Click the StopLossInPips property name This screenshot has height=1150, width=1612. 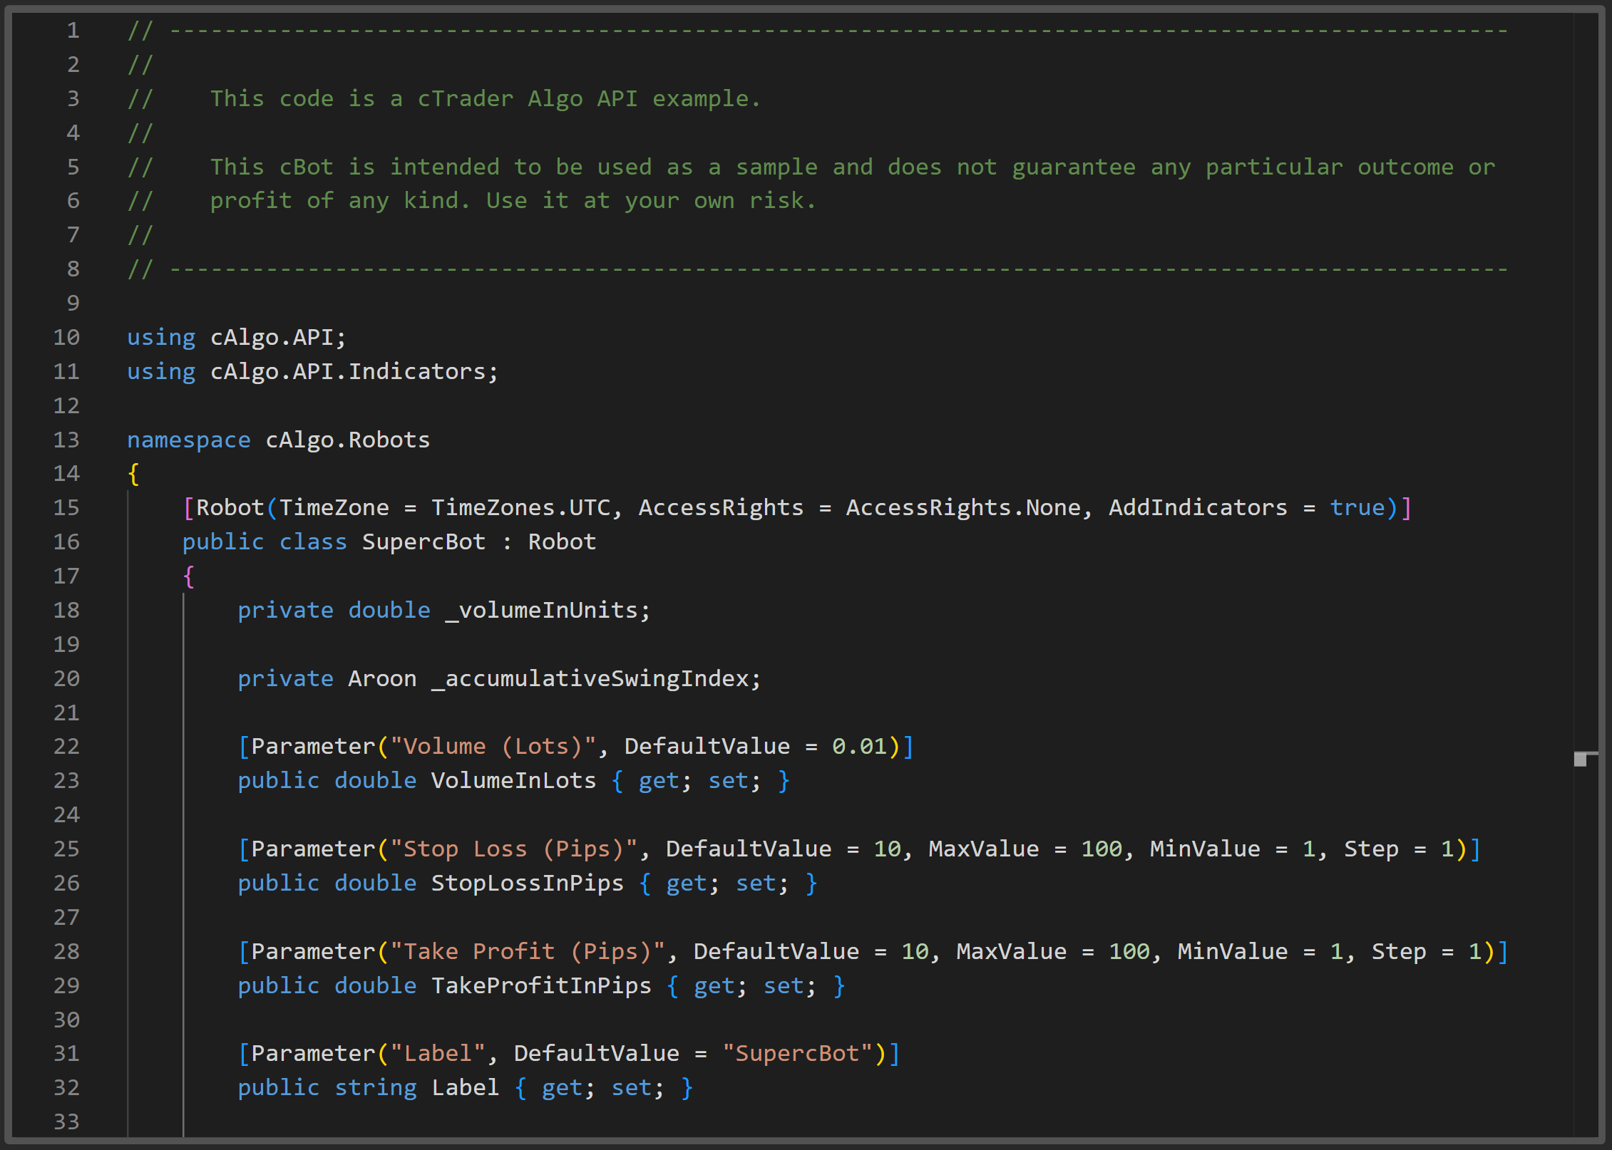pos(527,884)
